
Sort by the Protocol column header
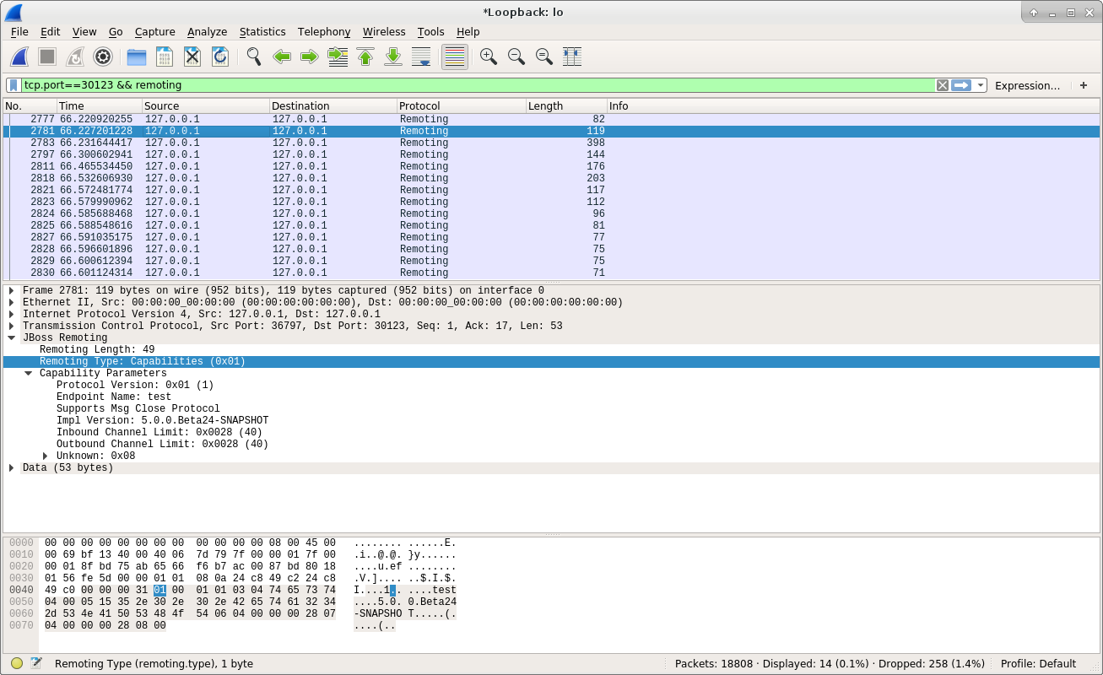coord(461,105)
